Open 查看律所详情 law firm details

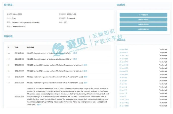pyautogui.click(x=143, y=24)
